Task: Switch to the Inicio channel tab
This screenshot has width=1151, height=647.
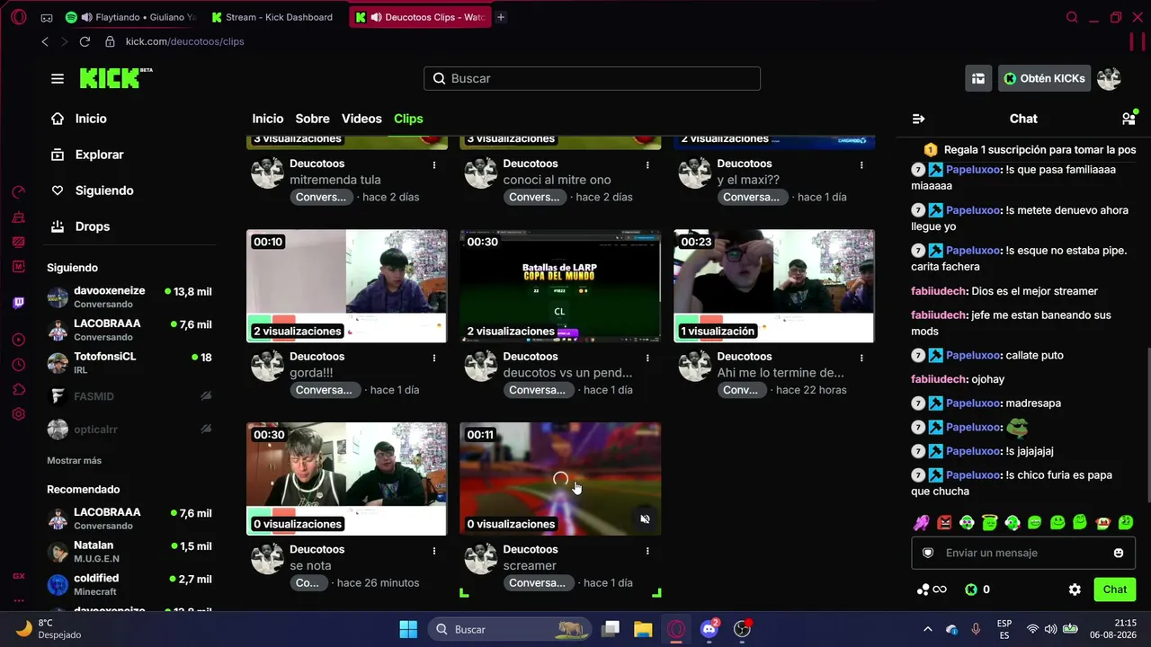Action: click(x=267, y=119)
